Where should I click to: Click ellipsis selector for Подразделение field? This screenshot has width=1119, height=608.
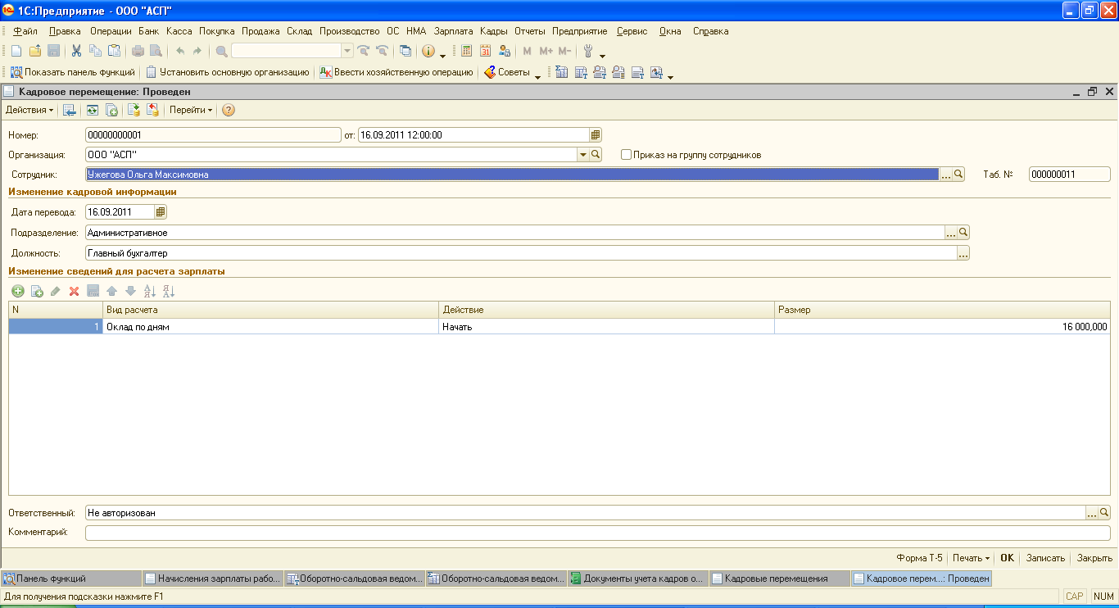click(x=951, y=233)
